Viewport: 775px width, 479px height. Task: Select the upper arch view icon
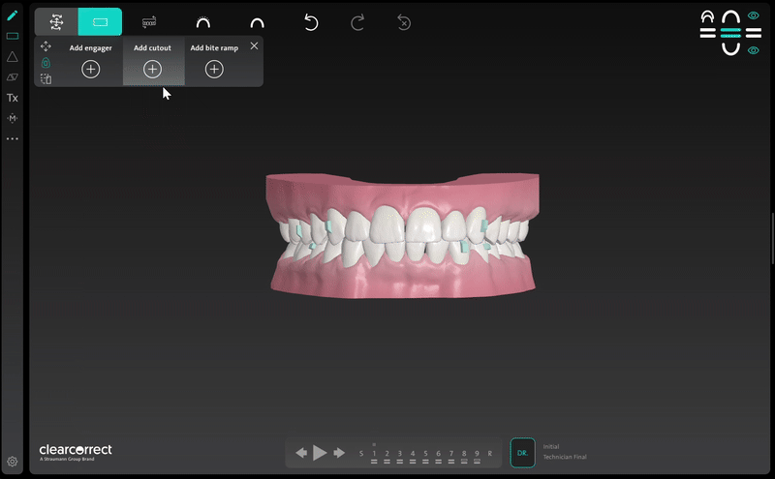pyautogui.click(x=202, y=22)
